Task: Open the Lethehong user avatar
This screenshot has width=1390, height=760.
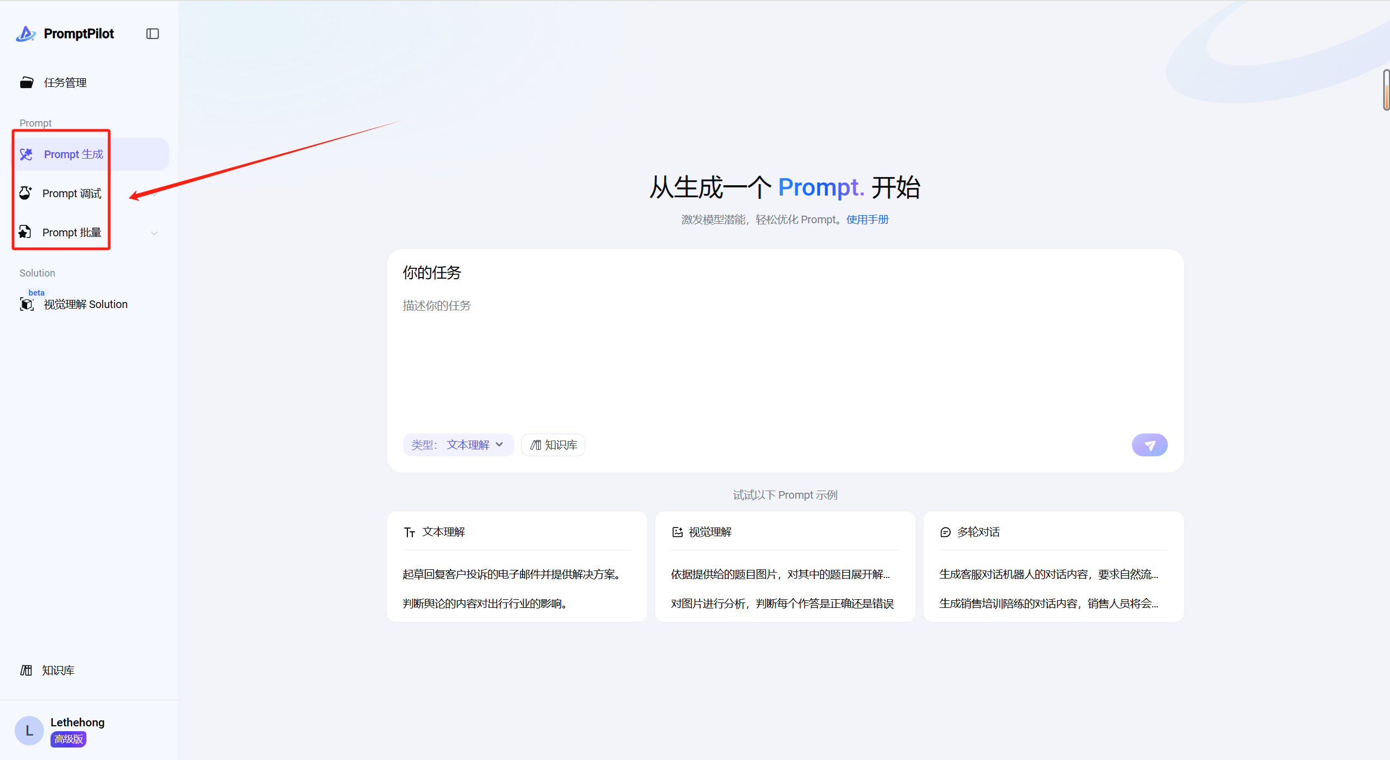Action: click(29, 731)
